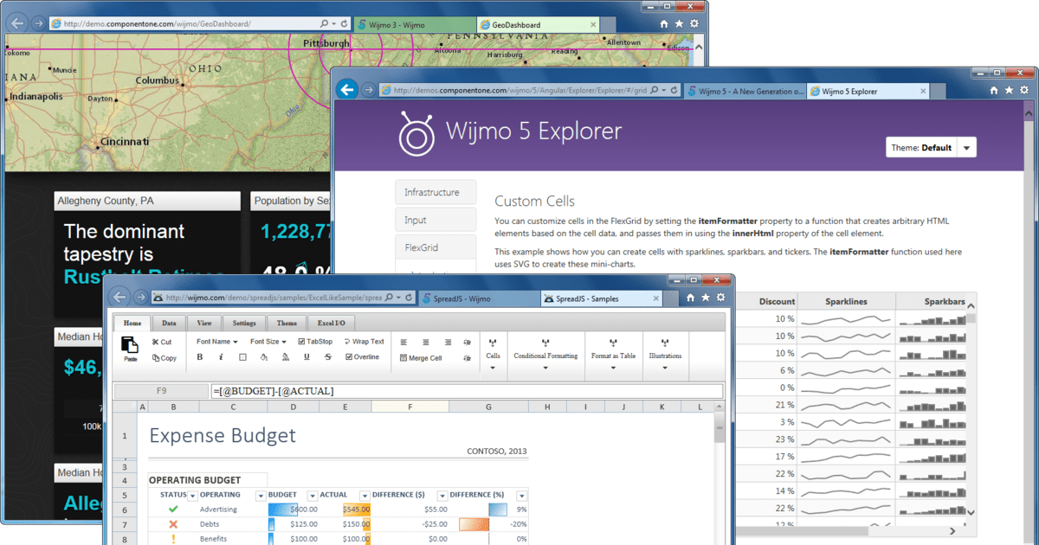Open the BUDGET column filter dropdown
1039x545 pixels.
click(x=313, y=496)
